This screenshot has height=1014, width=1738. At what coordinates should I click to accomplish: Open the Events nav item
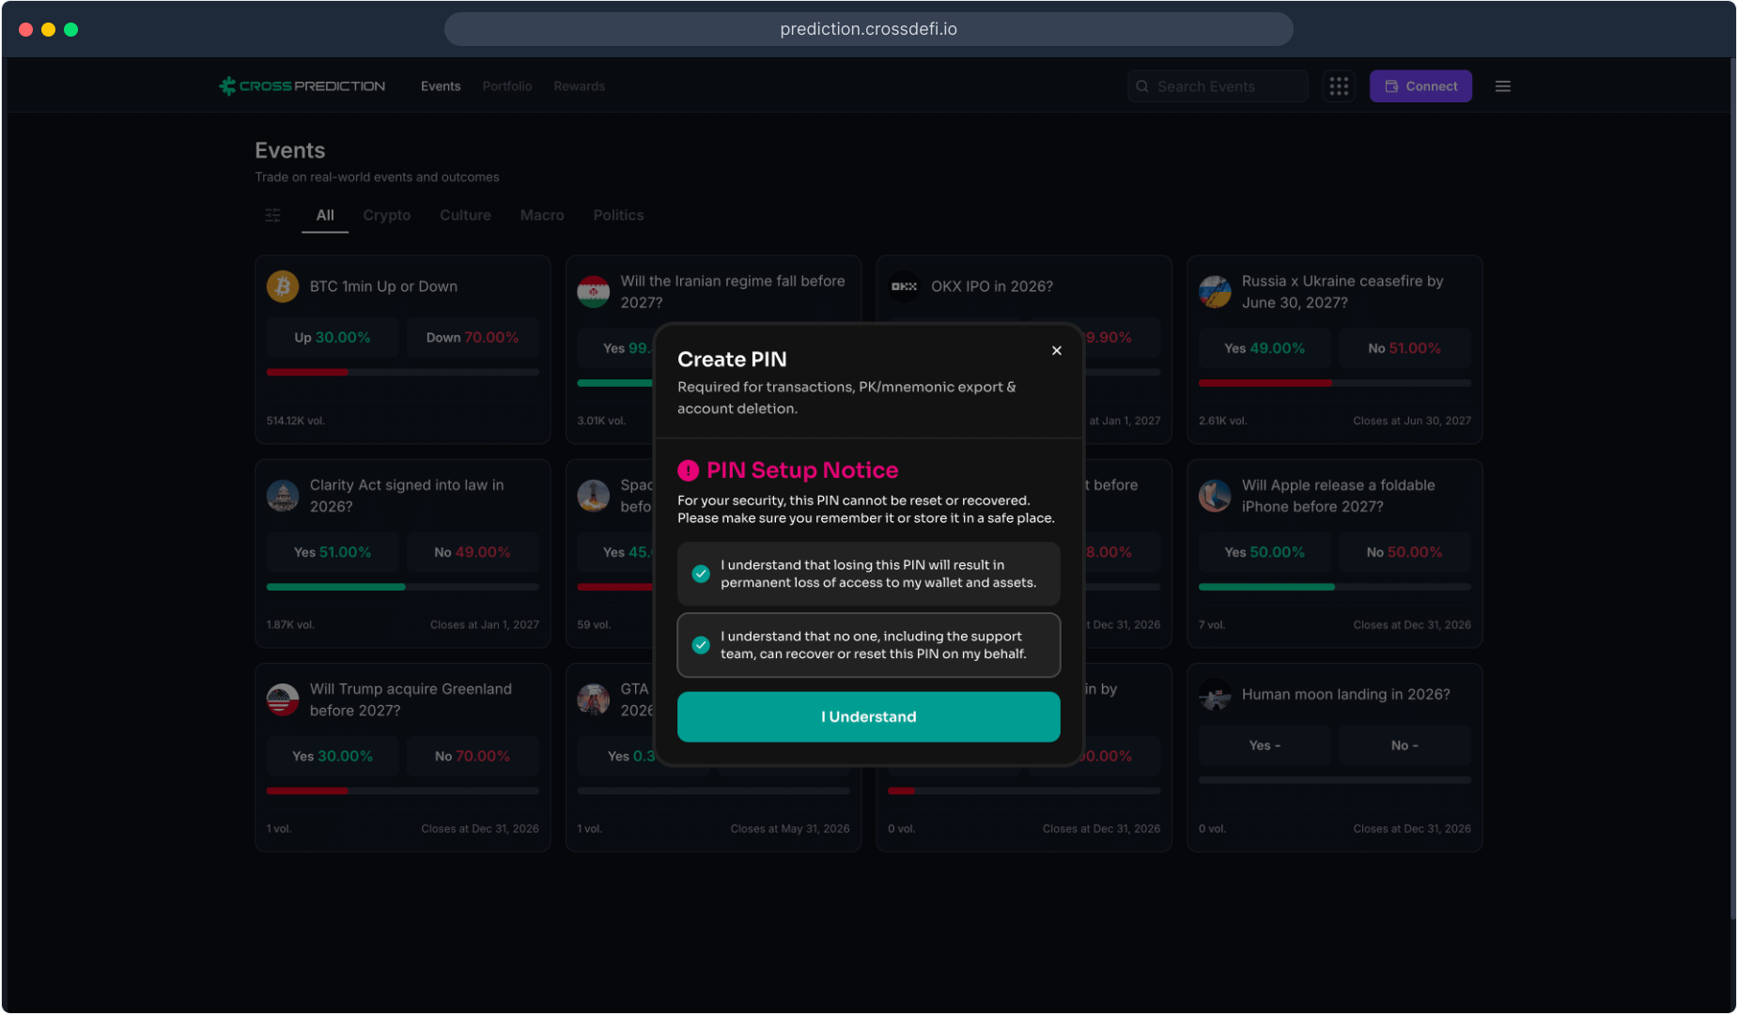click(x=441, y=86)
